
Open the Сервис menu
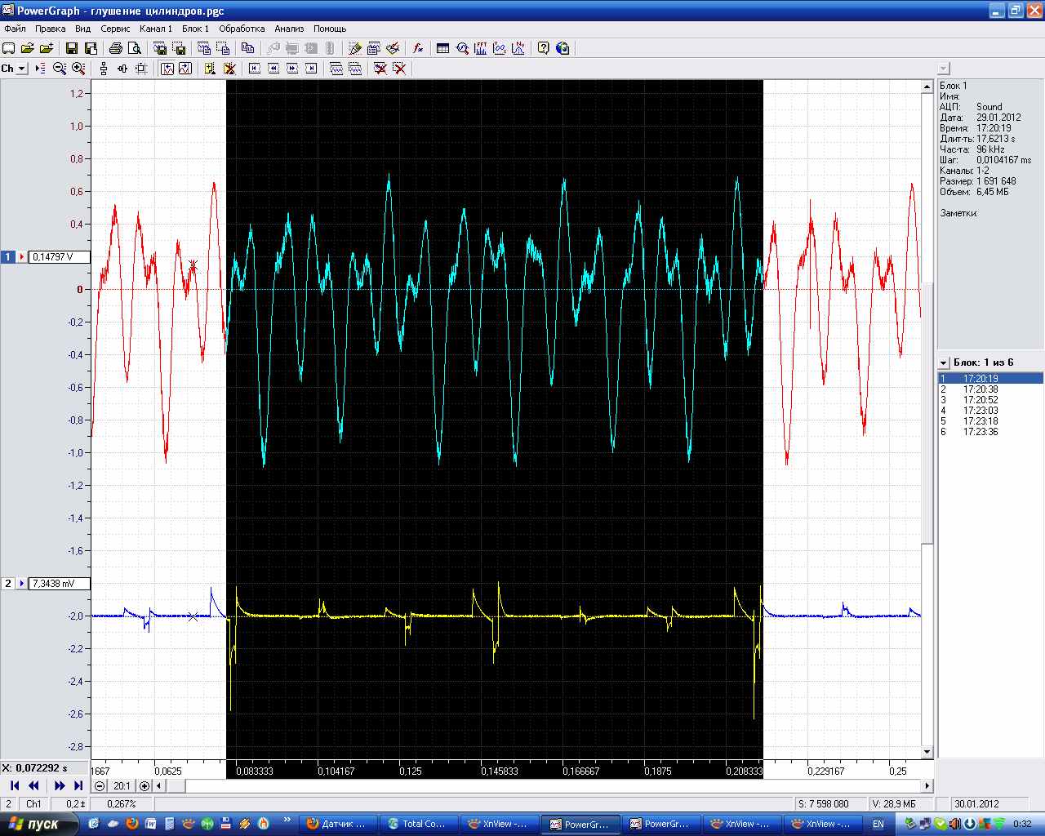pos(115,29)
